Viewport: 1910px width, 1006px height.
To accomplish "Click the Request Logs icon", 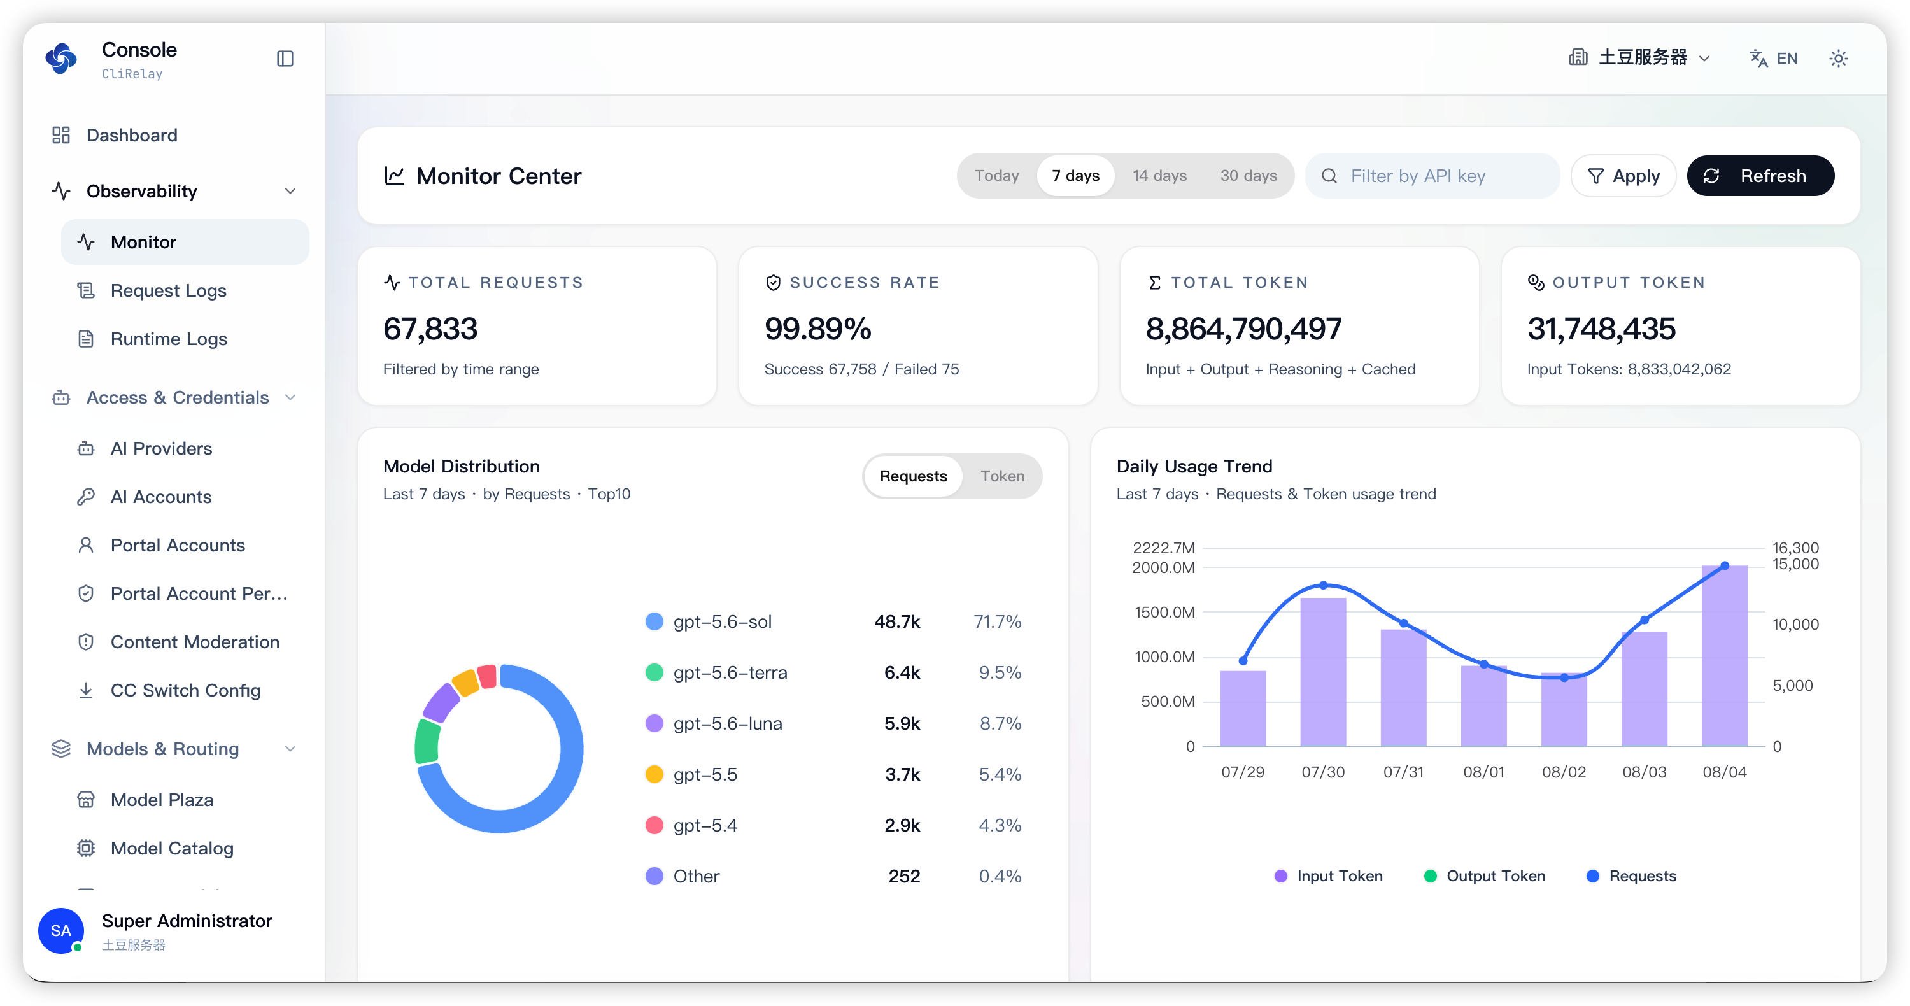I will 86,290.
